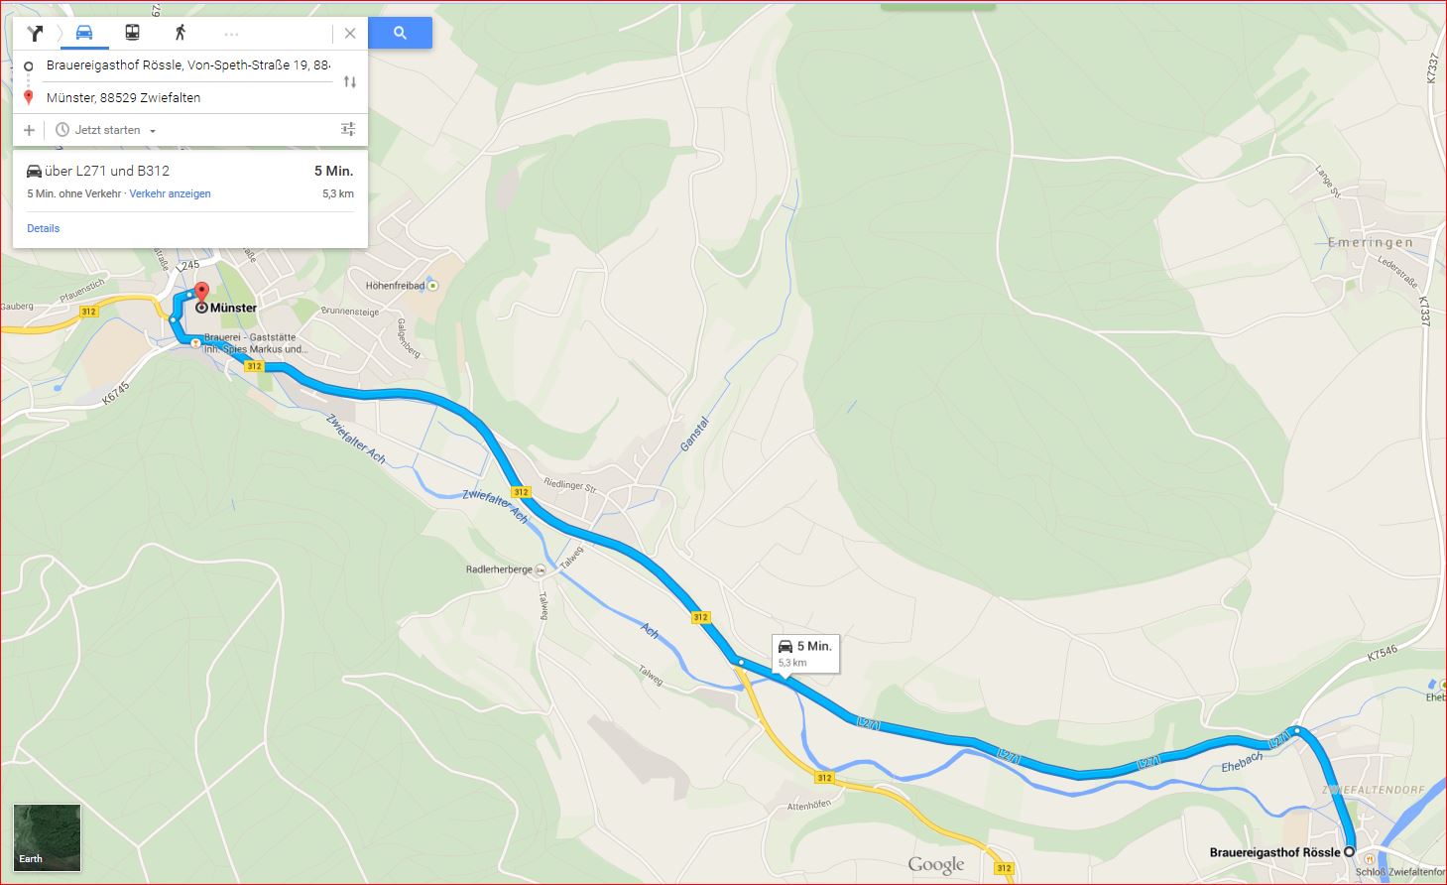Select the public transit travel mode
1447x885 pixels.
pos(132,33)
